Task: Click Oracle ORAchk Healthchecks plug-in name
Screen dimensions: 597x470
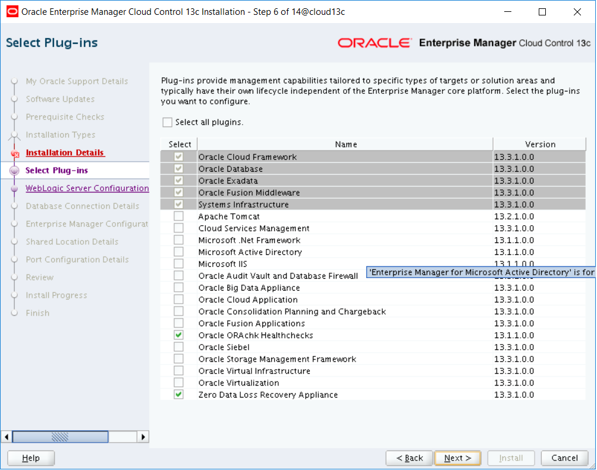Action: coord(256,335)
